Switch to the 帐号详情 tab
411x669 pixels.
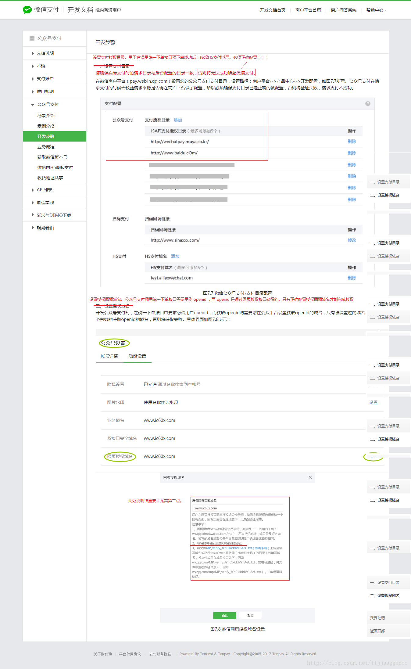[x=109, y=356]
